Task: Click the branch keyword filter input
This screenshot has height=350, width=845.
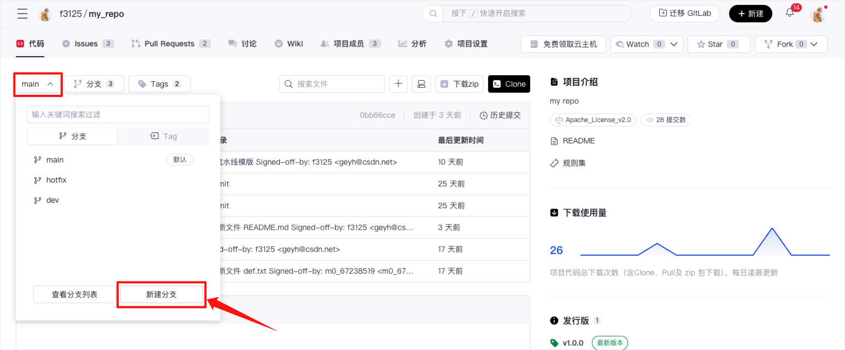Action: click(x=118, y=114)
